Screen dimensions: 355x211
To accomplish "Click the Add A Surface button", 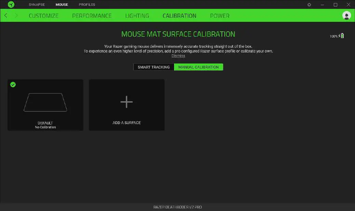I will click(127, 105).
